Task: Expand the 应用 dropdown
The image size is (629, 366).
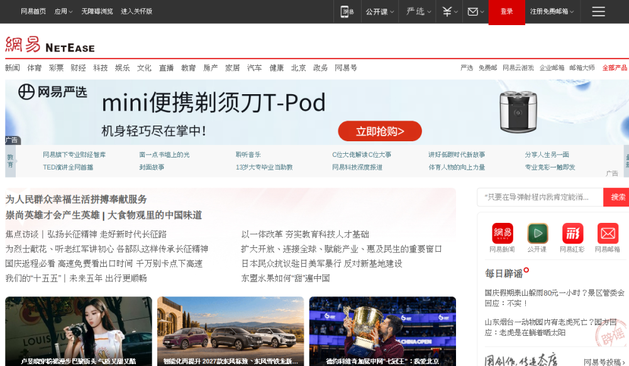Action: (64, 11)
